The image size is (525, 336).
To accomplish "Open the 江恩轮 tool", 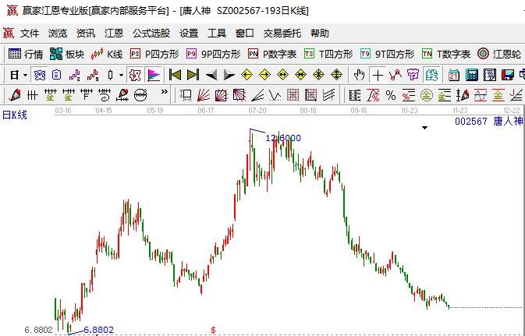I will tap(499, 54).
